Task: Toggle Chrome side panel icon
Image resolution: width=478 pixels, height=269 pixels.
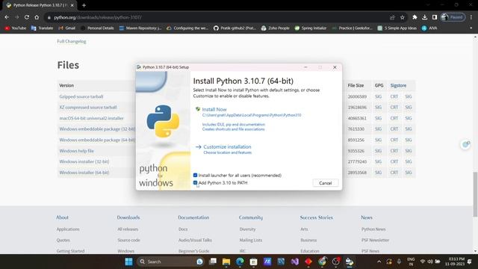Action: coord(435,17)
